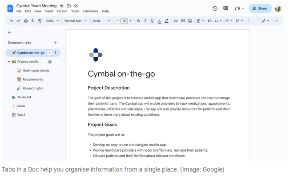The image size is (290, 176).
Task: Toggle Italic formatting
Action: pos(145,21)
